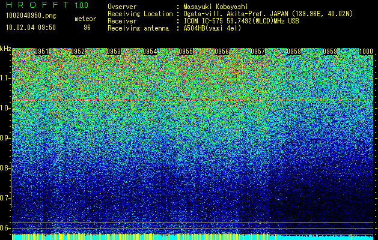Viewport: 378px width, 240px height.
Task: Click the 0951 time marker
Action: 41,52
